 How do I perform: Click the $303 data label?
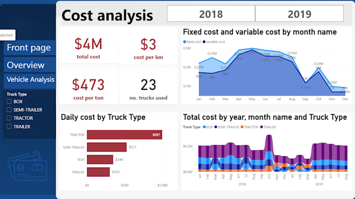(x=116, y=172)
